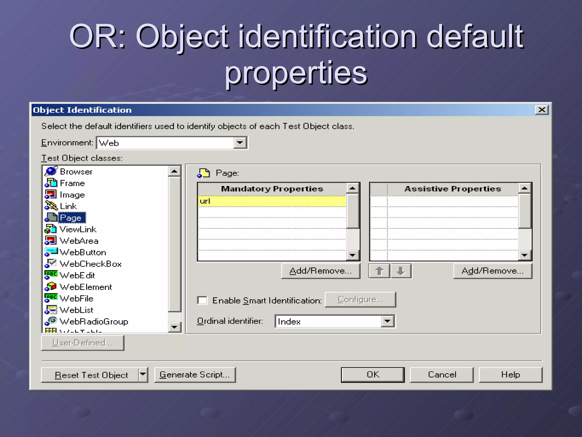The height and width of the screenshot is (437, 582).
Task: Select the WebCheckBox class icon
Action: coord(51,264)
